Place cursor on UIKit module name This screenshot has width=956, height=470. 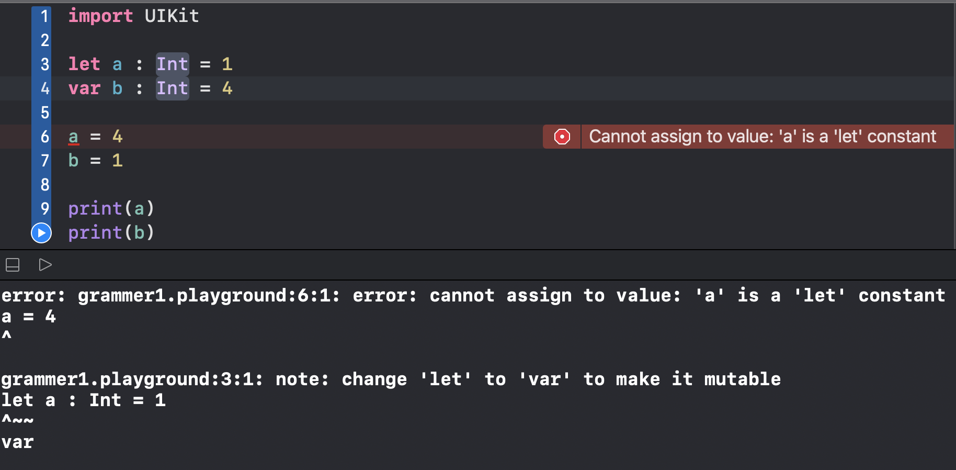172,16
